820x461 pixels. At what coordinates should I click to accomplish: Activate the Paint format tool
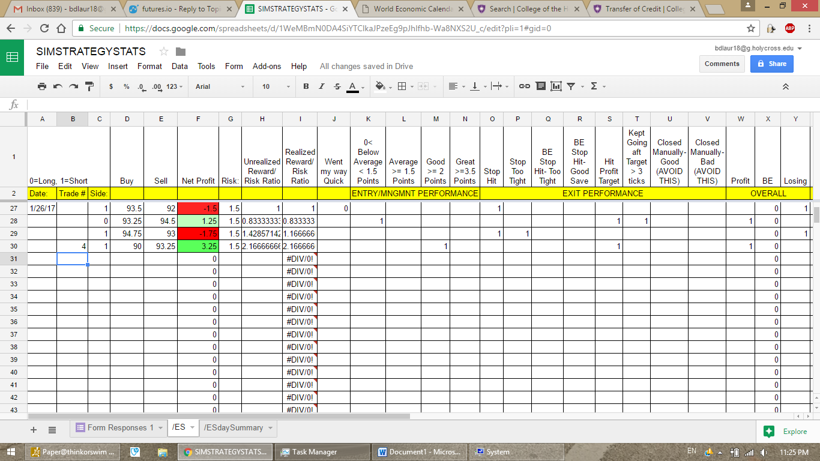coord(89,86)
